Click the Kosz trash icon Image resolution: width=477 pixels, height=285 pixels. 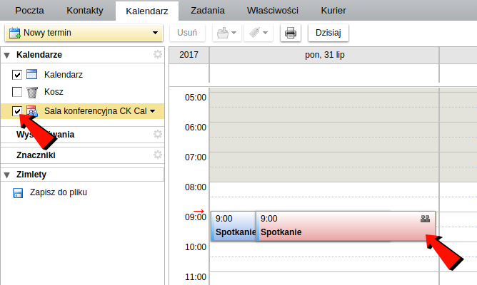click(31, 92)
